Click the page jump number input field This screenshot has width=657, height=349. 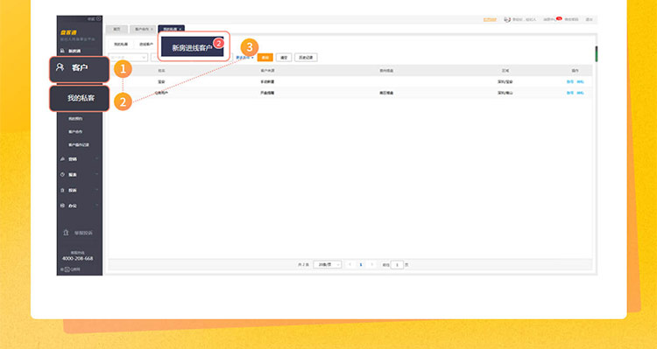397,264
